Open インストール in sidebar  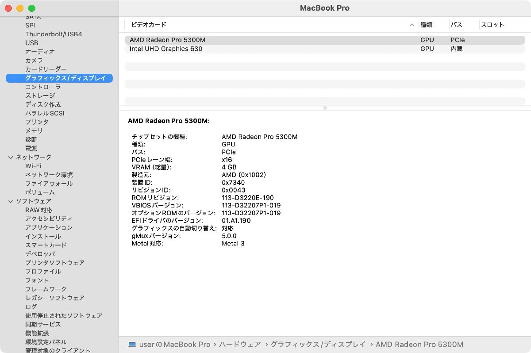pos(43,236)
